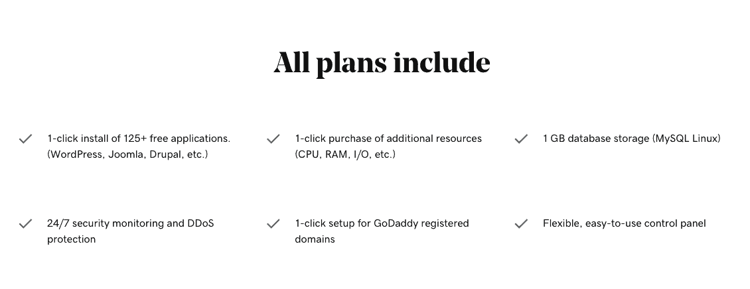Click the 'All plans include' heading
750x289 pixels.
pyautogui.click(x=382, y=62)
